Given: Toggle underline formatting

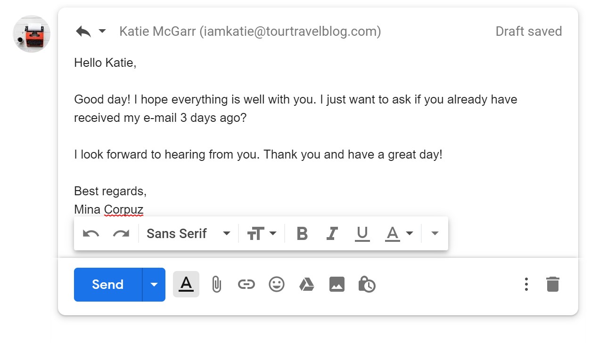Looking at the screenshot, I should click(x=362, y=233).
